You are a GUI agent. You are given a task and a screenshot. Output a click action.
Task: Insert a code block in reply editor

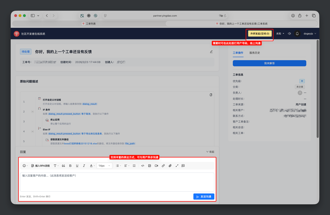point(143,166)
